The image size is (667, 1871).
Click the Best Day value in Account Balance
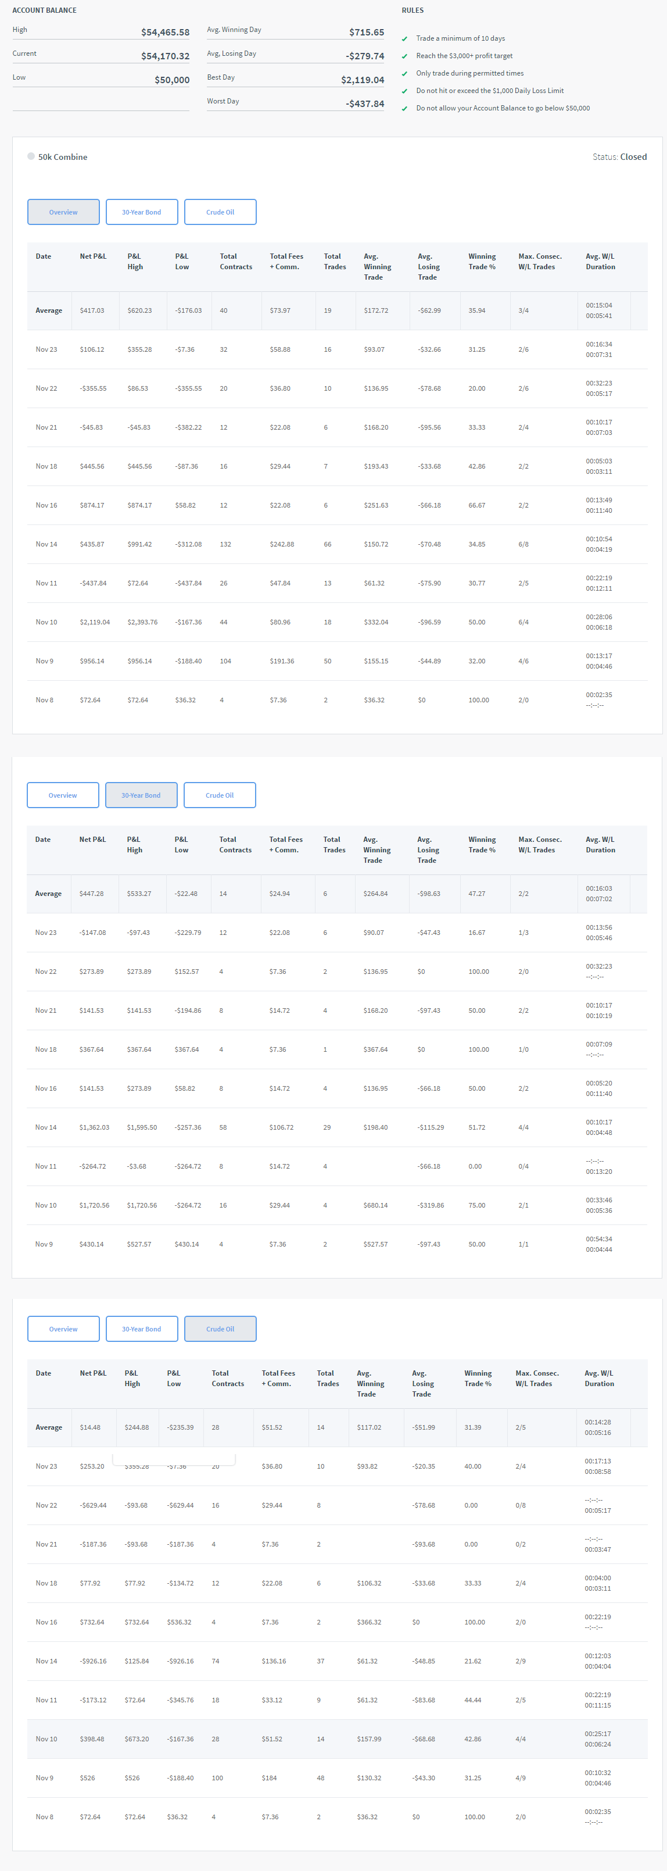pyautogui.click(x=362, y=80)
